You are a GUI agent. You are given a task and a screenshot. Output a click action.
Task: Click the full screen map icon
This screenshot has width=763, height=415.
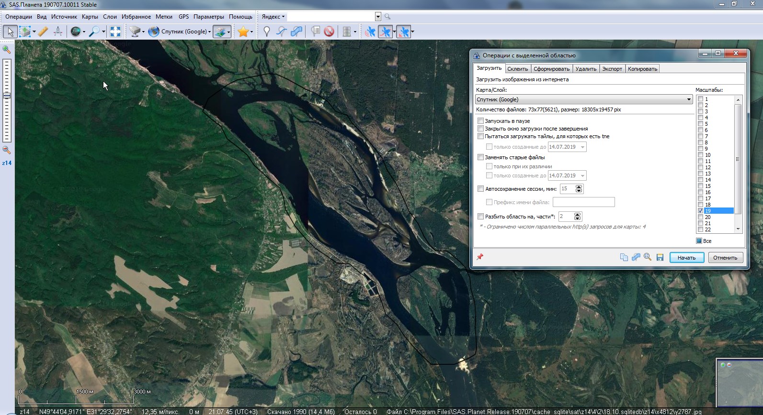(x=115, y=32)
